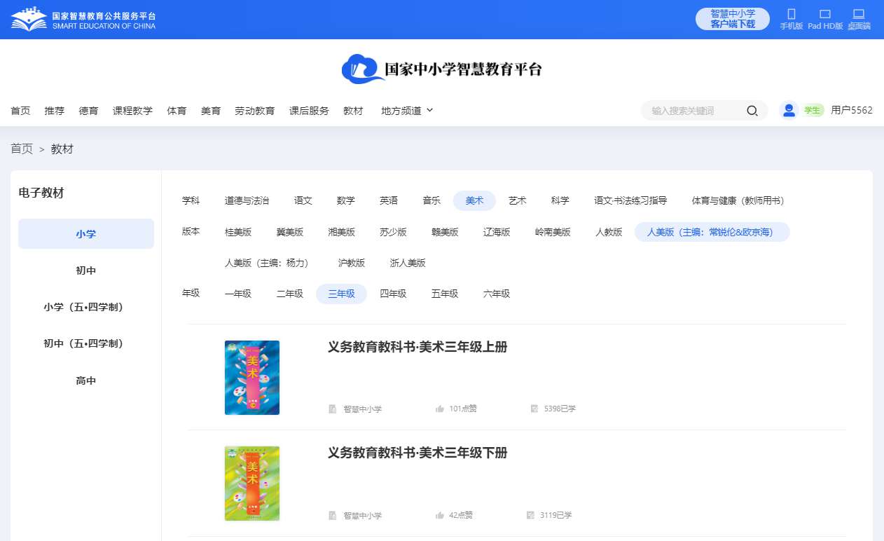Select the 音乐 subject filter
Screen dimensions: 884x541
(x=431, y=200)
